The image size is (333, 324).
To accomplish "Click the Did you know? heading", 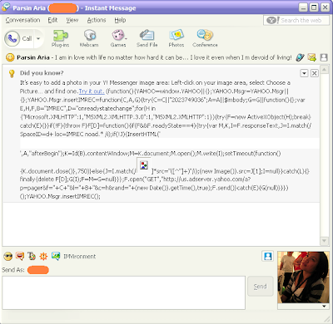I will 42,73.
